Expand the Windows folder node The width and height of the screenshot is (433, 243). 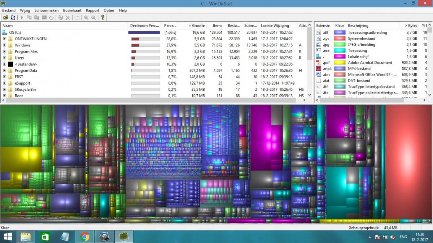5,45
